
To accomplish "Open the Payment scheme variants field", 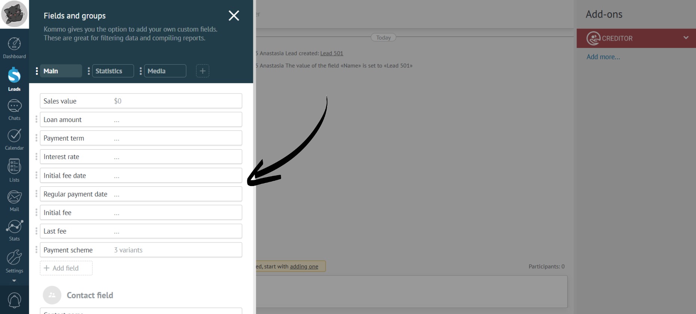I will coord(141,250).
